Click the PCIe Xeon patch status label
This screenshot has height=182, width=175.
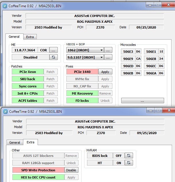28,72
